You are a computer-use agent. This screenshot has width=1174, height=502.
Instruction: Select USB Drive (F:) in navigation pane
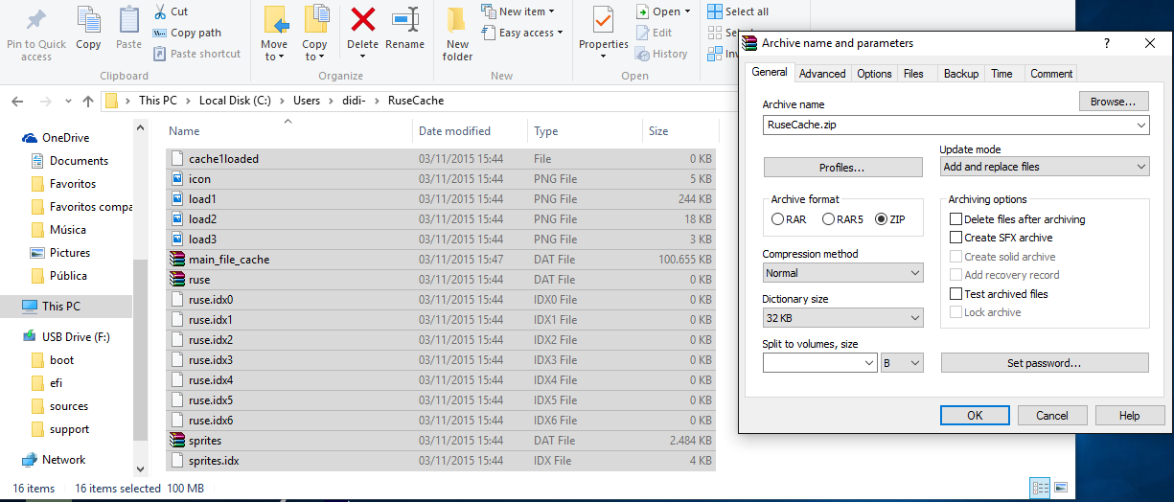click(x=76, y=337)
